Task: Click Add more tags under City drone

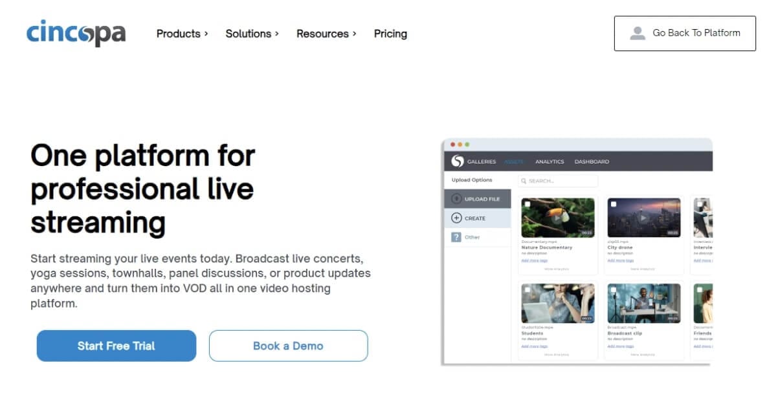Action: [x=621, y=260]
